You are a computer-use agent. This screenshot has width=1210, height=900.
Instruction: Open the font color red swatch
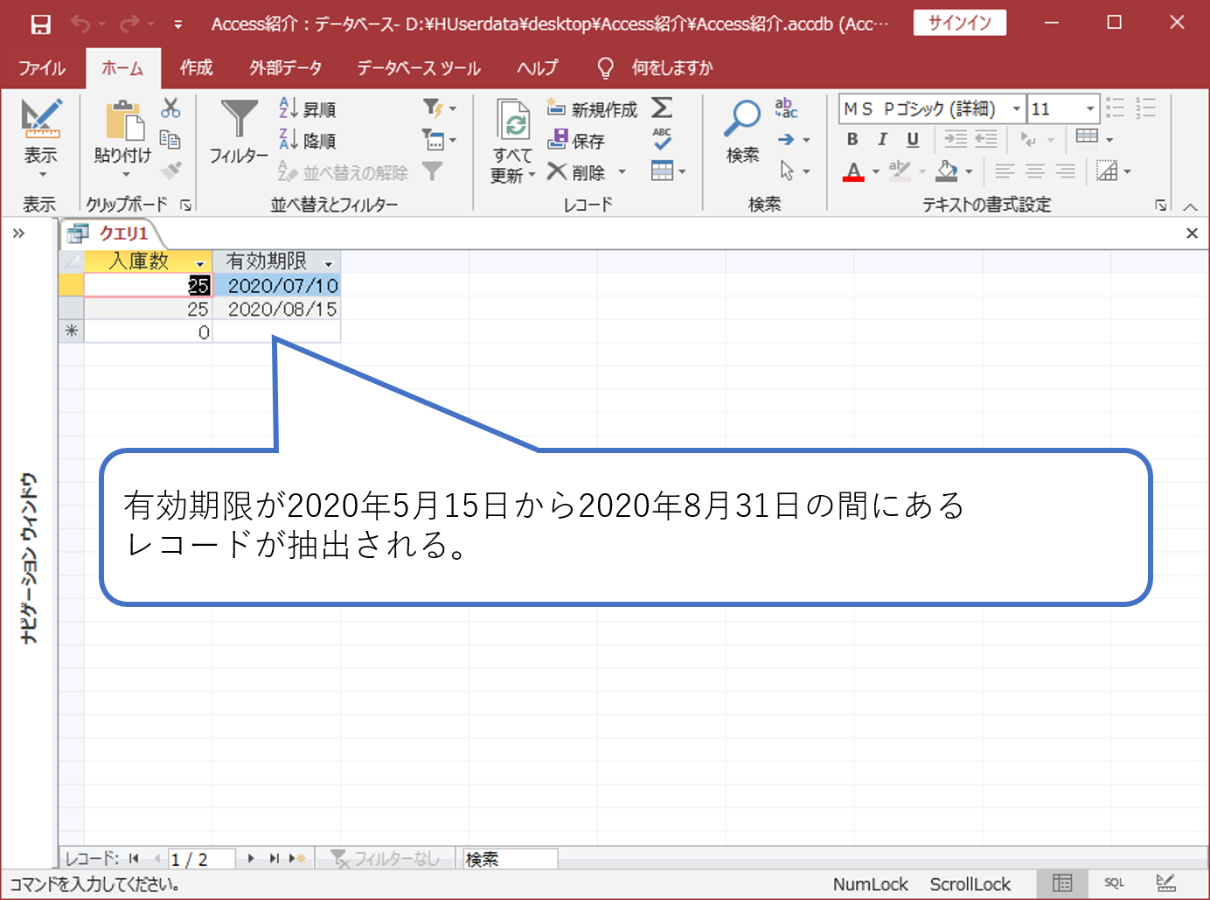click(x=852, y=171)
